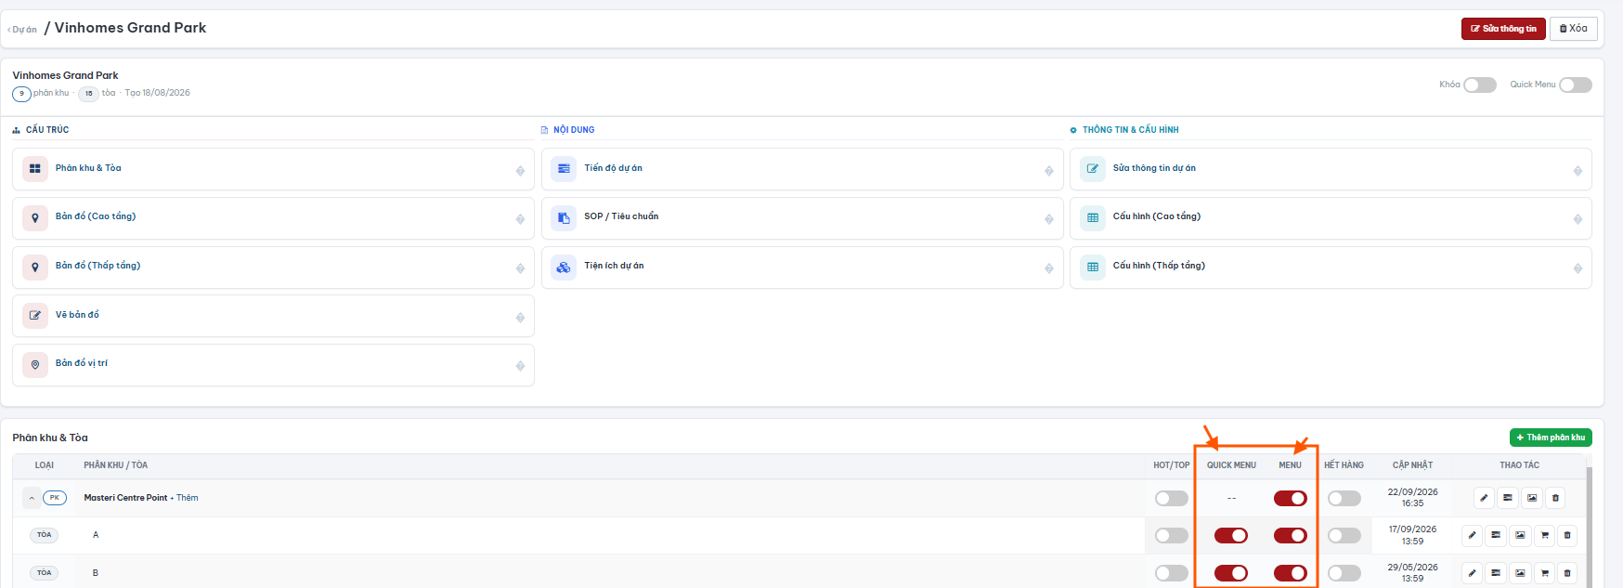The width and height of the screenshot is (1623, 588).
Task: Open image manager for tower A
Action: pos(1520,535)
